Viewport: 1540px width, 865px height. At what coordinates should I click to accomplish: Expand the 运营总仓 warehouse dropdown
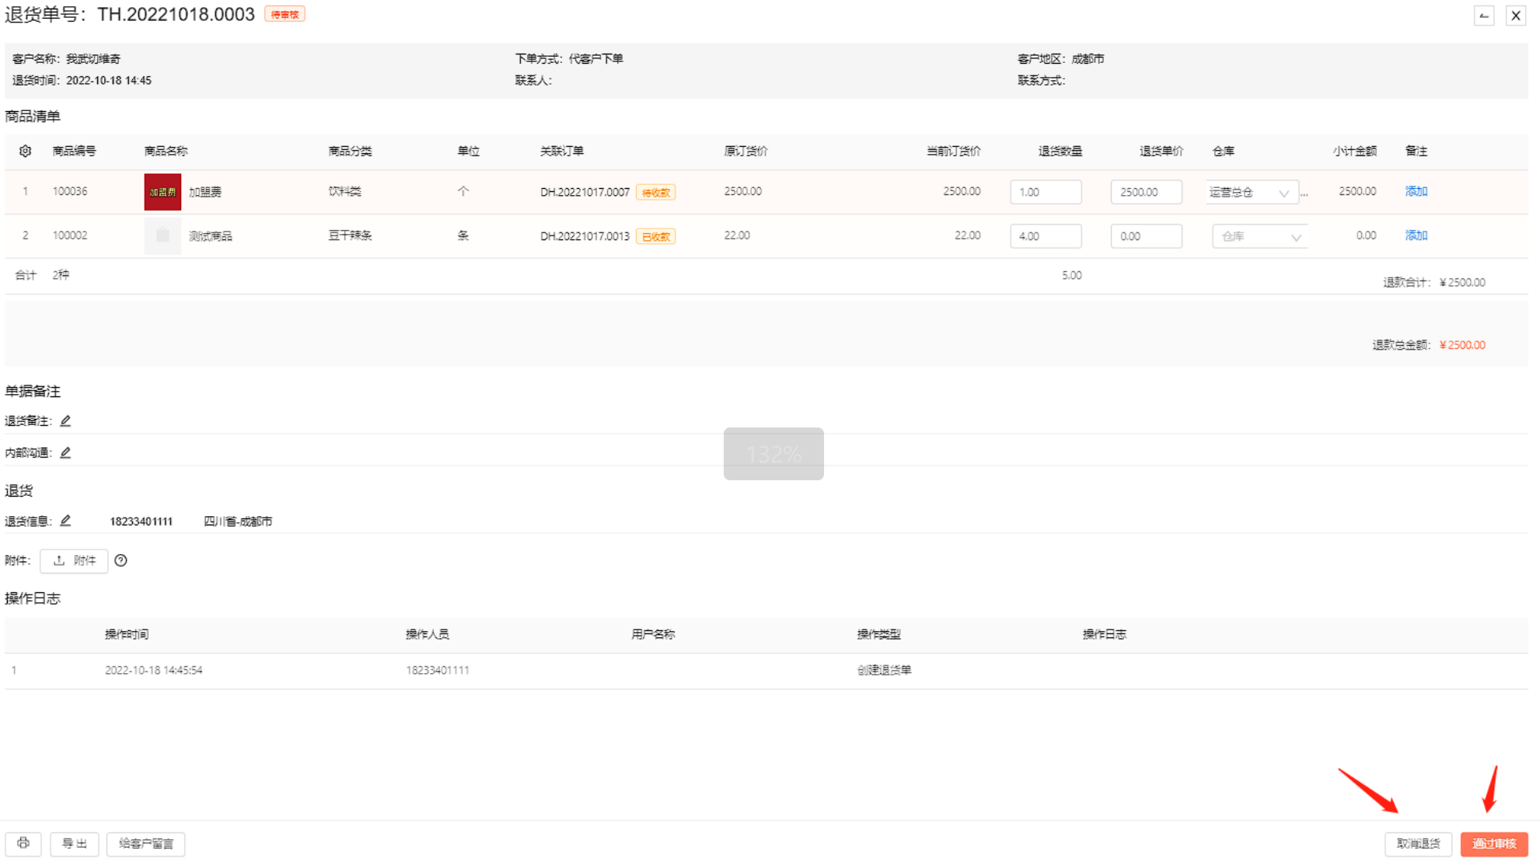(x=1252, y=192)
